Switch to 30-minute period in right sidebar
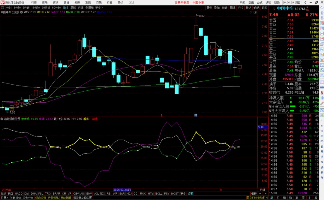This screenshot has height=200, width=324. 322,136
